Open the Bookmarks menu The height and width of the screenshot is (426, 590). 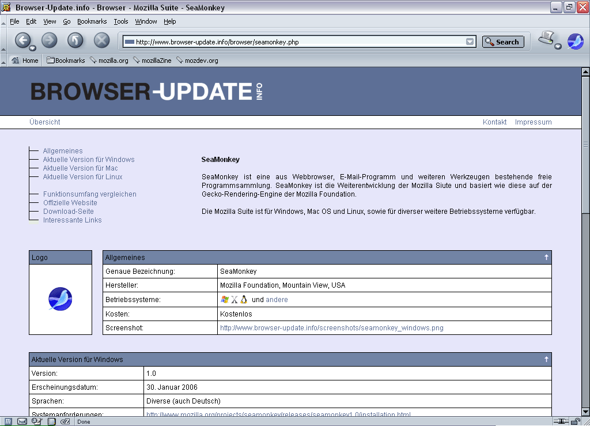(x=92, y=21)
